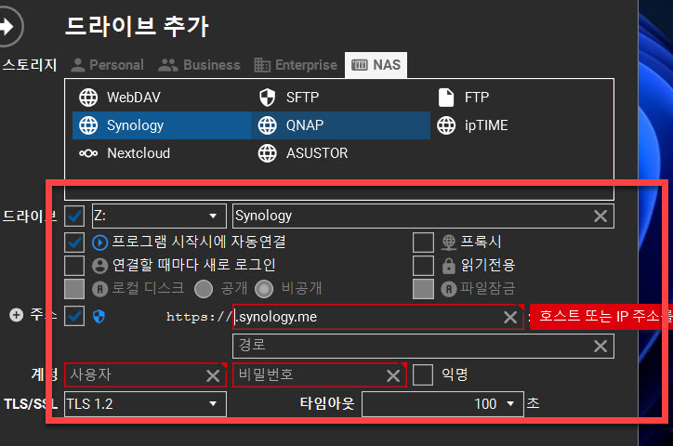
Task: Select the 공개 radio button
Action: [x=204, y=289]
